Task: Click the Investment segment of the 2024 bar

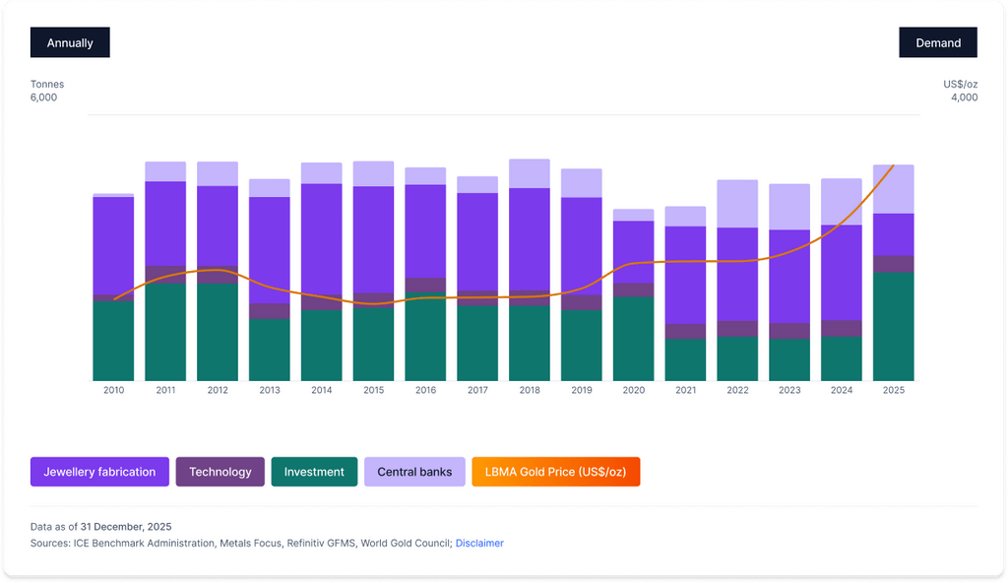Action: pyautogui.click(x=842, y=359)
